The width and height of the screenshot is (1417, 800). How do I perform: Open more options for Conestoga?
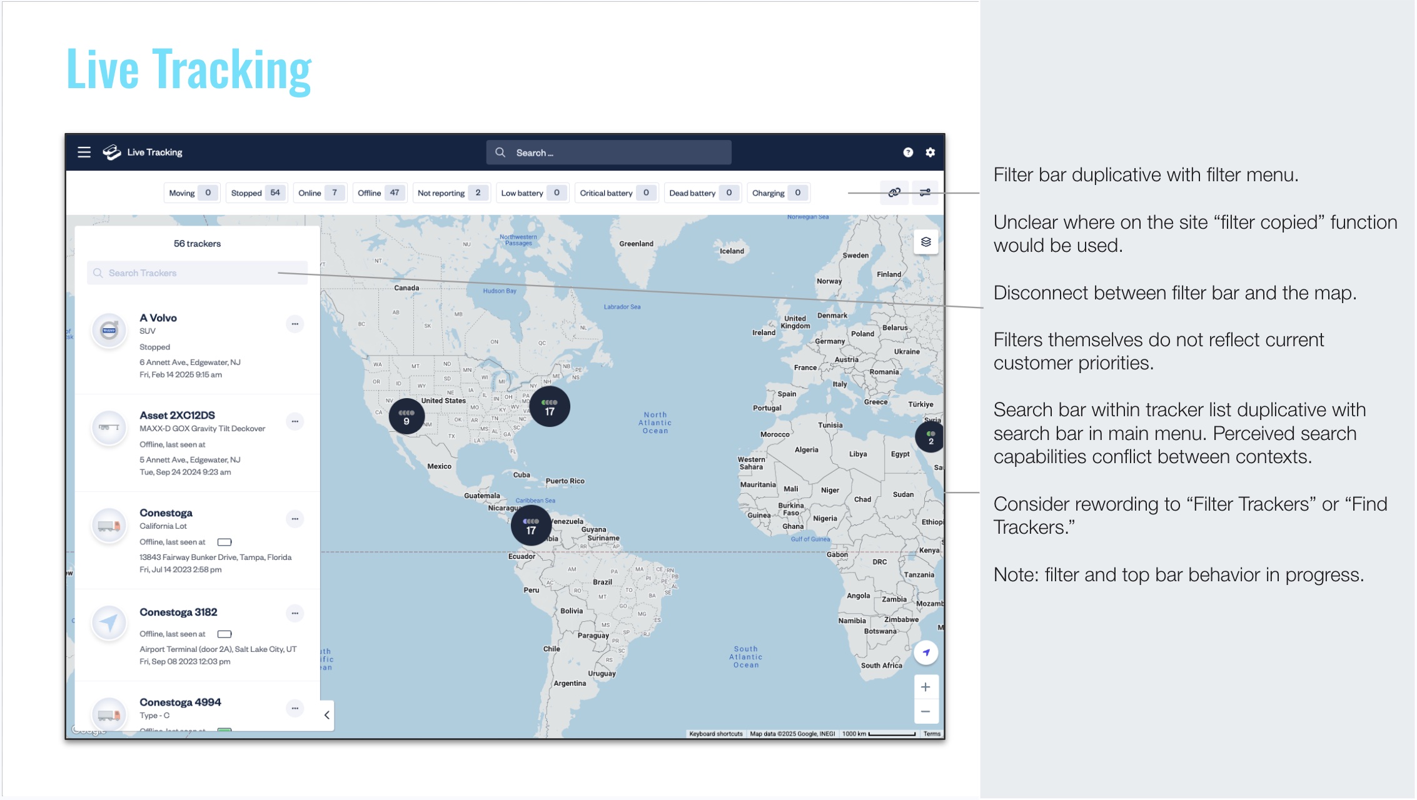coord(295,519)
